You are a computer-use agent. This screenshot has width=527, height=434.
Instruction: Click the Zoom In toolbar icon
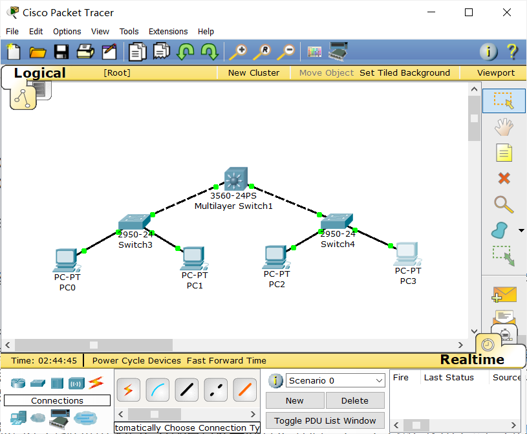point(239,52)
